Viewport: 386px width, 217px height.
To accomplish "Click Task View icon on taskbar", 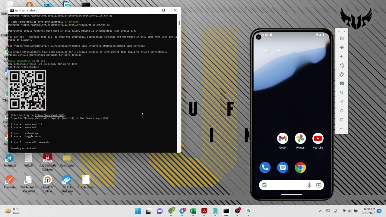I will [148, 211].
